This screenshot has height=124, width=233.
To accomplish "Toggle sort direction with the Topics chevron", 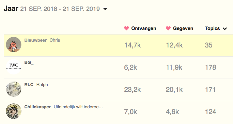I will [x=225, y=29].
